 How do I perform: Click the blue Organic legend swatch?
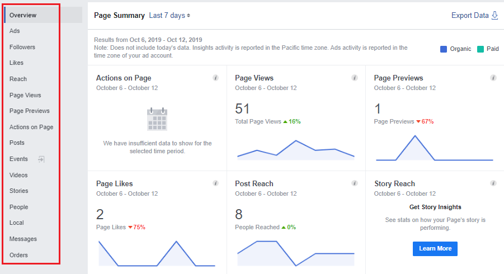tap(444, 49)
